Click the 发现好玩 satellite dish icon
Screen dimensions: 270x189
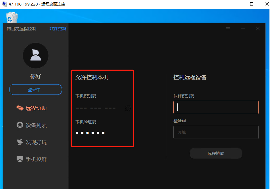[20, 142]
